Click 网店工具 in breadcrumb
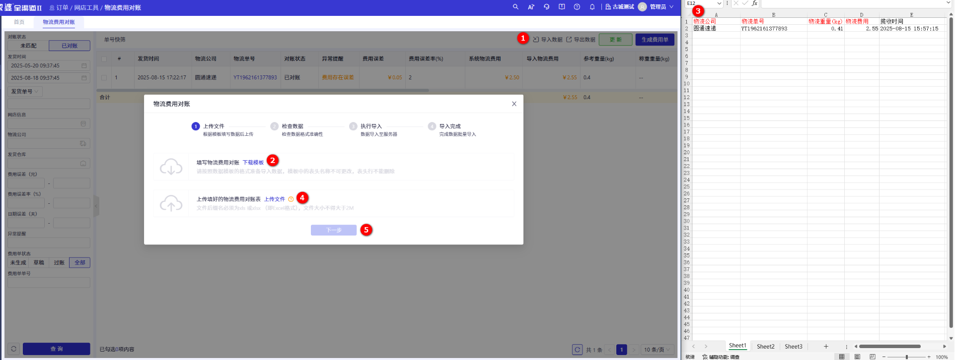 pos(86,7)
